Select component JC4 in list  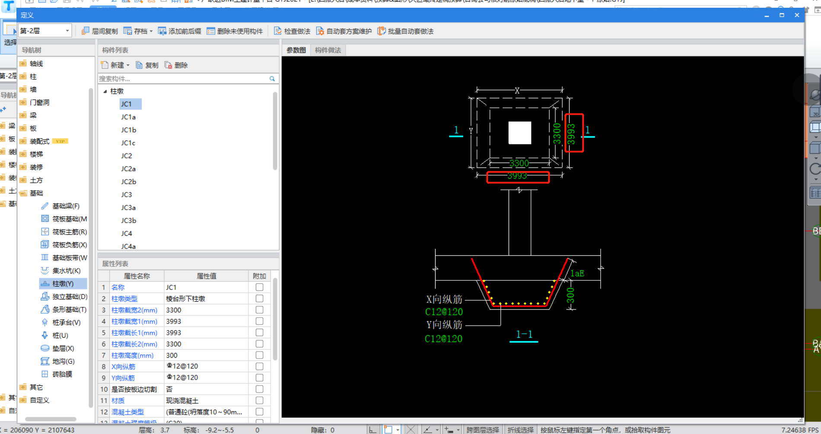tap(127, 233)
